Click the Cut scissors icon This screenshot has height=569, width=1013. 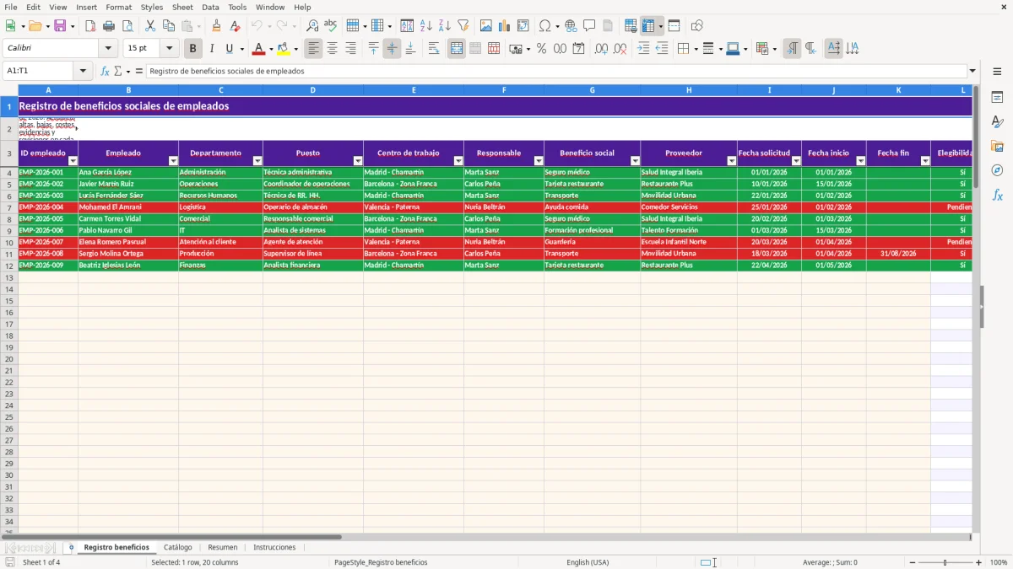tap(149, 26)
